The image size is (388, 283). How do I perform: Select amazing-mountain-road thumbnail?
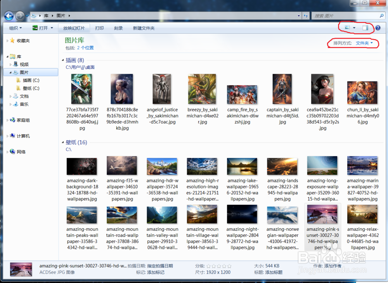(x=122, y=215)
